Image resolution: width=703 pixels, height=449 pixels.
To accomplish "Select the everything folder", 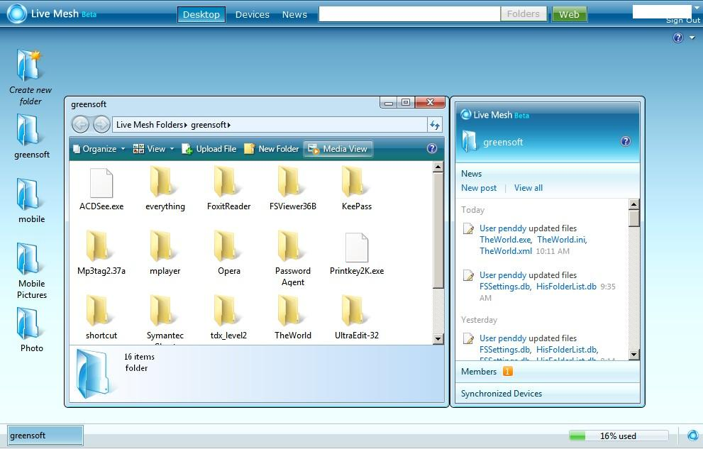I will pos(165,189).
